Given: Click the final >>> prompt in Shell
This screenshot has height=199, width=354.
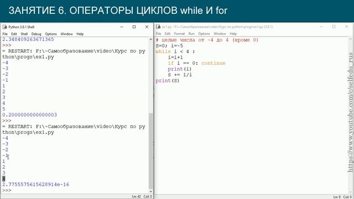Looking at the screenshot, I should 7,190.
